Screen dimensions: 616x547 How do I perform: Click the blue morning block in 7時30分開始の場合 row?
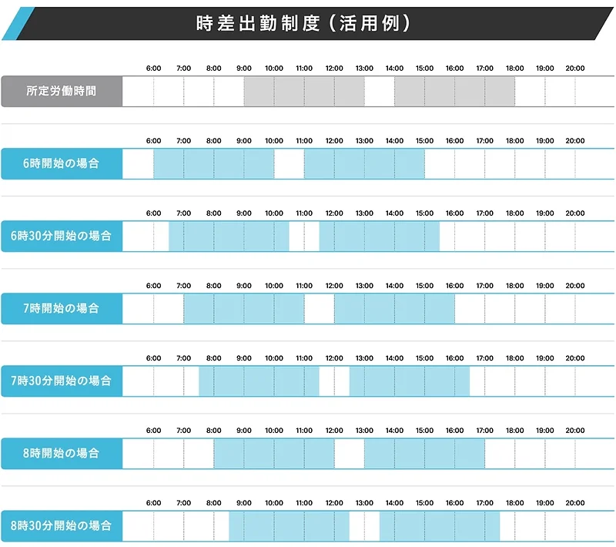click(x=259, y=381)
